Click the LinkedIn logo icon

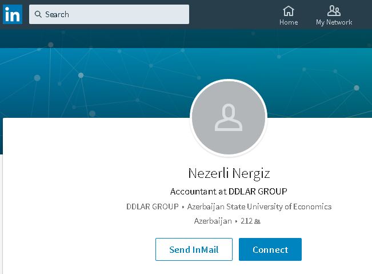click(x=12, y=14)
